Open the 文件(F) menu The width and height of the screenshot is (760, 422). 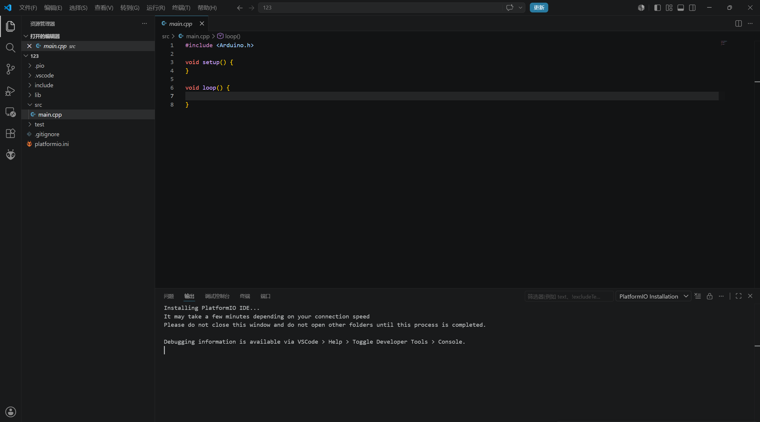(x=28, y=8)
